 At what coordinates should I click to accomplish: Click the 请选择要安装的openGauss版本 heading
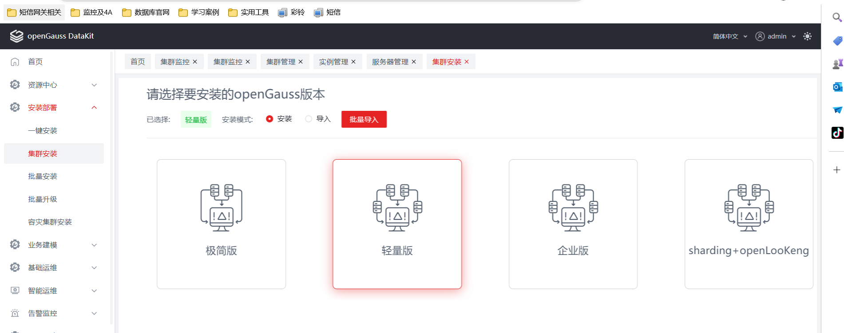point(236,94)
